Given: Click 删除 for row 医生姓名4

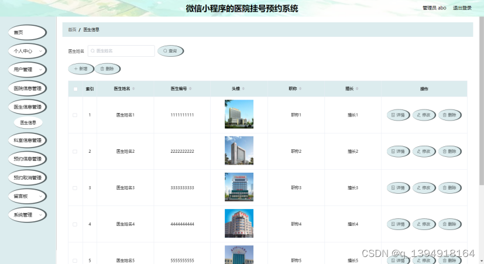Looking at the screenshot, I should [449, 224].
